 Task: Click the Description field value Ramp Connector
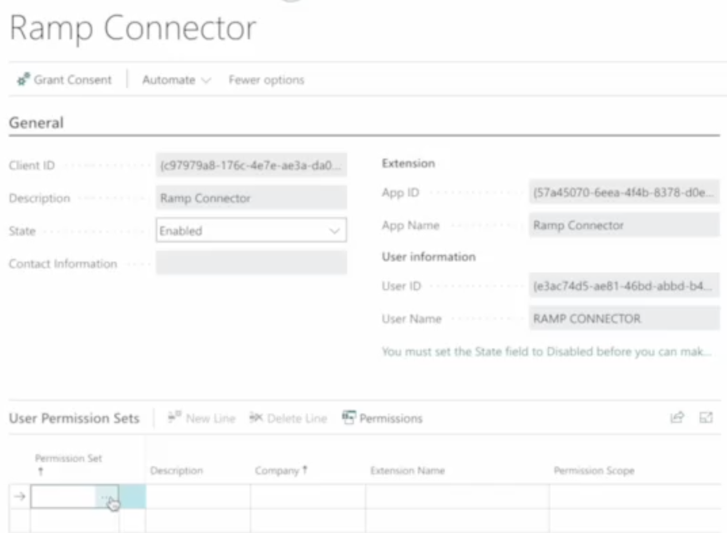[251, 198]
